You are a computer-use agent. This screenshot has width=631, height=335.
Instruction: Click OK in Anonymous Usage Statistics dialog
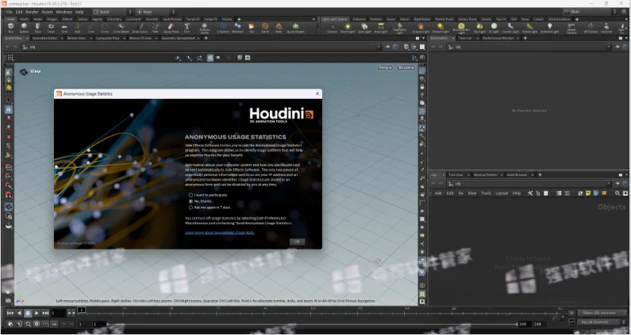click(x=297, y=242)
